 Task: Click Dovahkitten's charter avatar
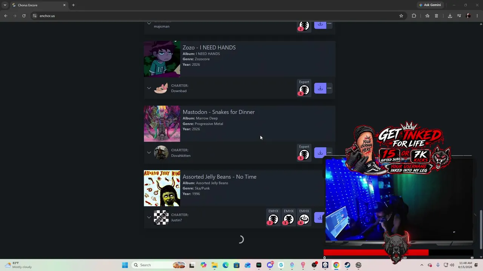(161, 152)
